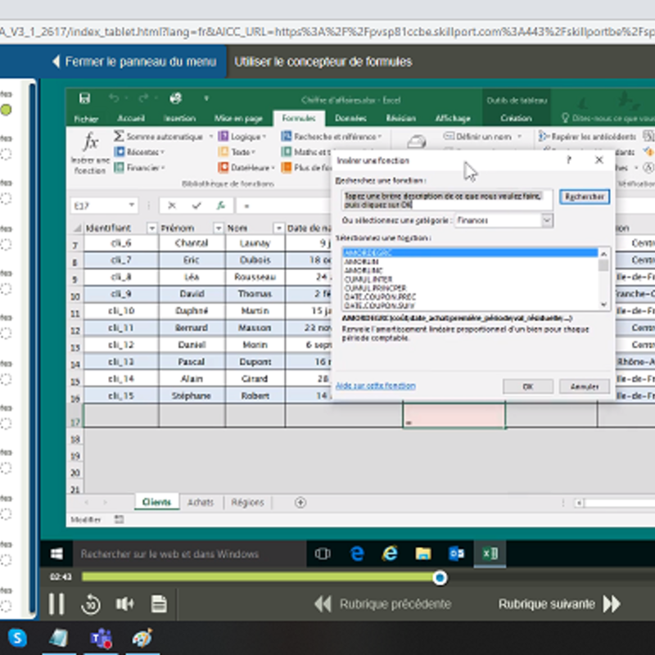
Task: Click the video progress bar handle
Action: click(440, 578)
